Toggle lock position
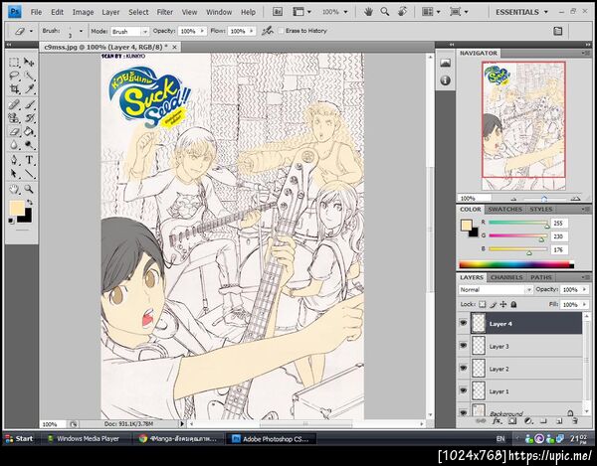This screenshot has width=597, height=466. pos(503,304)
